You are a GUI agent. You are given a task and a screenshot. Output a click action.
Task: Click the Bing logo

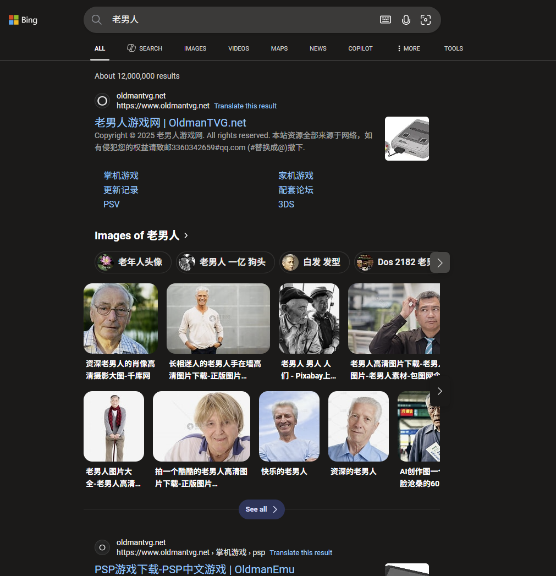pyautogui.click(x=23, y=20)
